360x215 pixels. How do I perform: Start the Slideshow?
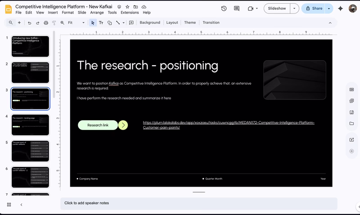(x=277, y=9)
